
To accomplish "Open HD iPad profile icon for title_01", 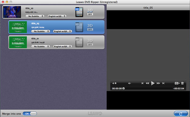I will click(x=79, y=42).
